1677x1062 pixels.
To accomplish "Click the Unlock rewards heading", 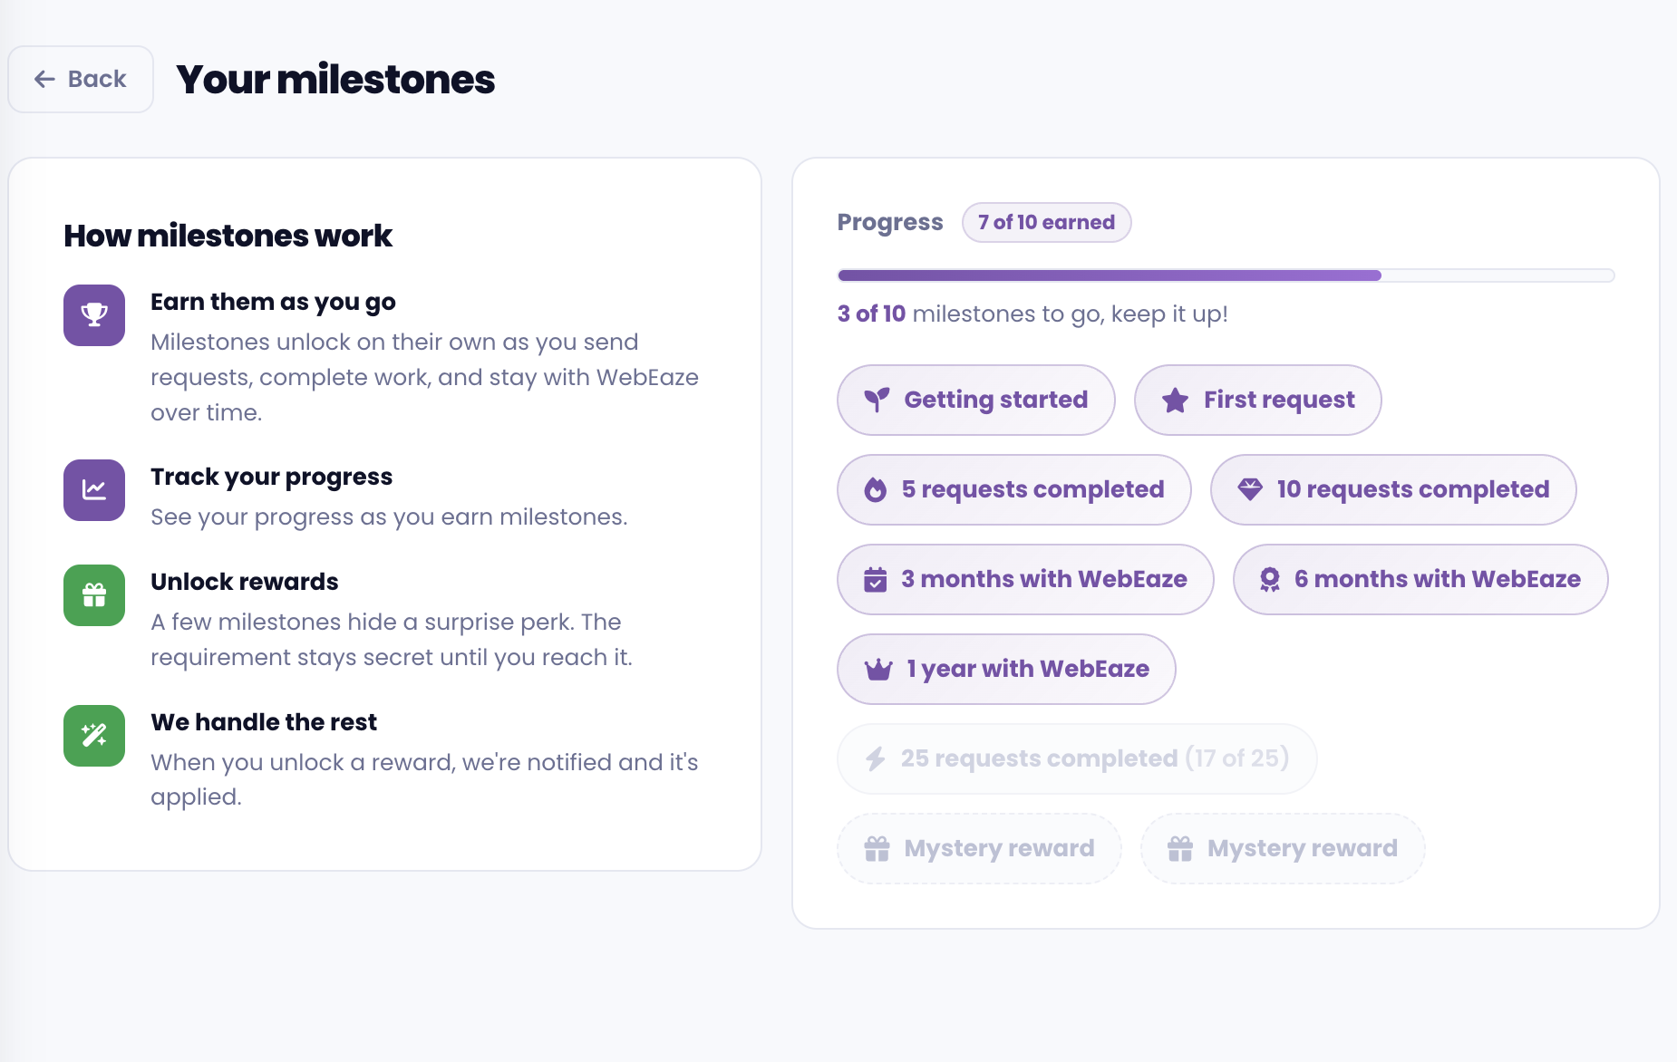I will pyautogui.click(x=244, y=582).
